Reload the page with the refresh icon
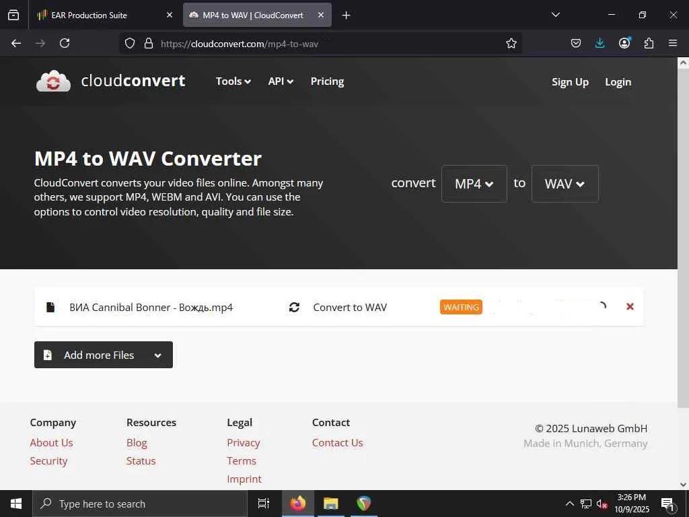 point(65,43)
